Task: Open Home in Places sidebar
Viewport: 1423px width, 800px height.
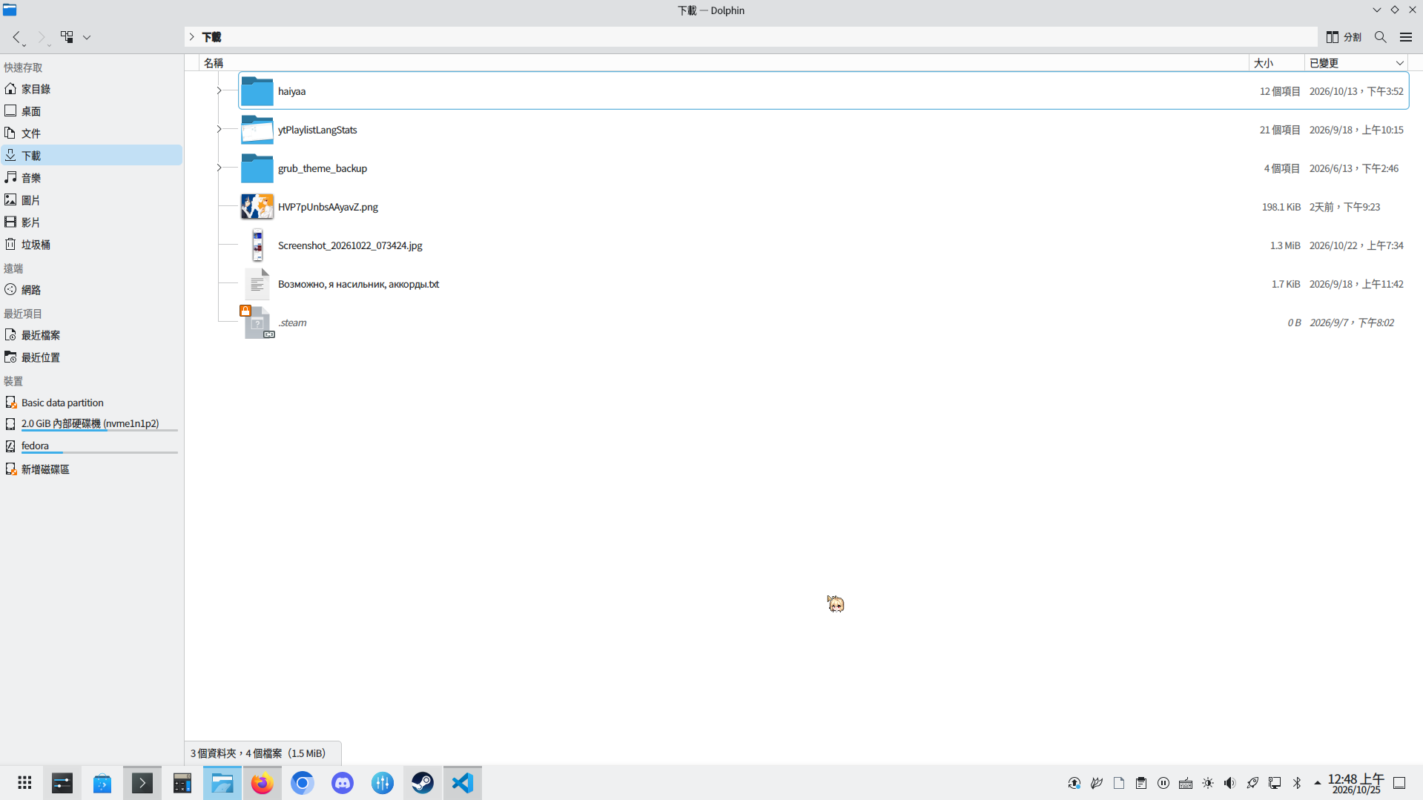Action: (91, 89)
